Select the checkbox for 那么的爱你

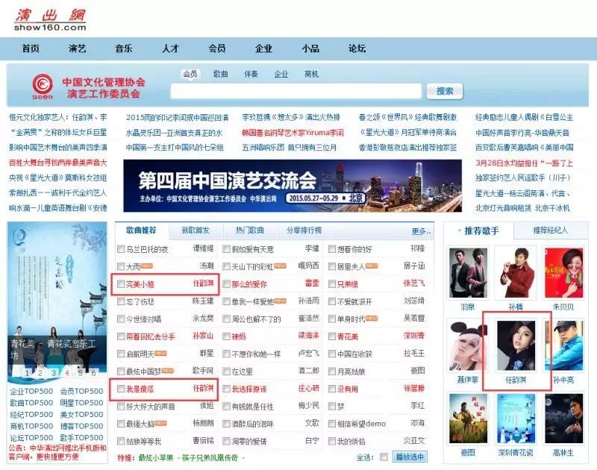(x=226, y=284)
